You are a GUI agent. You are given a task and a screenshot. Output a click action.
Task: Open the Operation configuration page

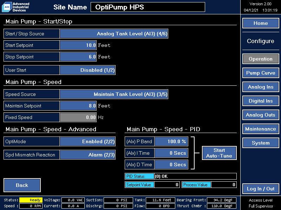[x=261, y=59]
